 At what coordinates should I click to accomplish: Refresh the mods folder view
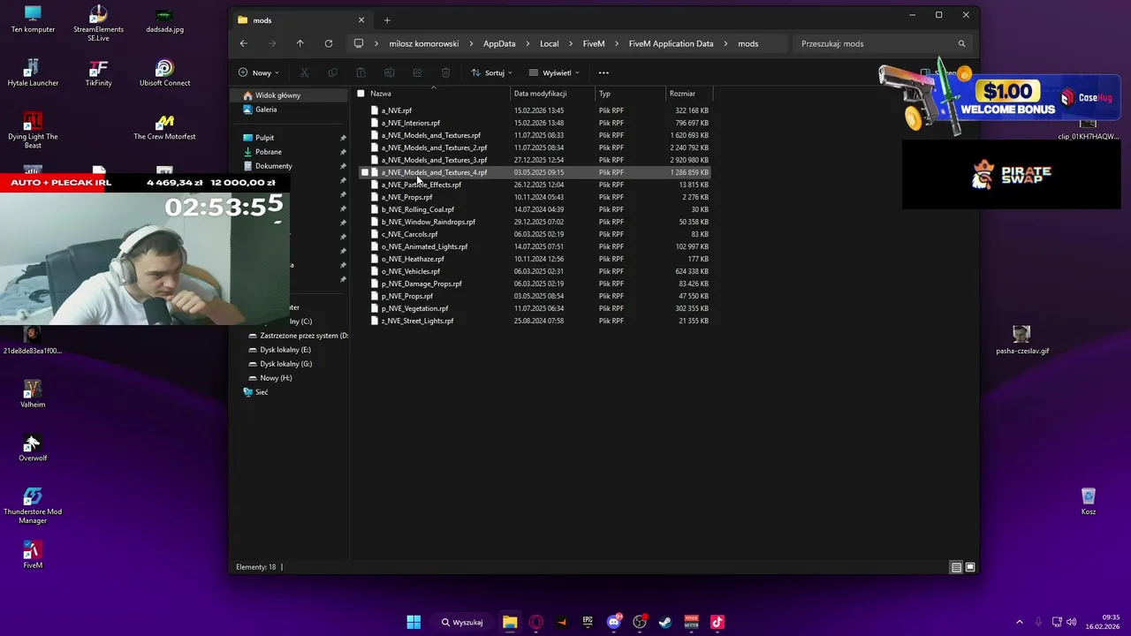click(329, 43)
